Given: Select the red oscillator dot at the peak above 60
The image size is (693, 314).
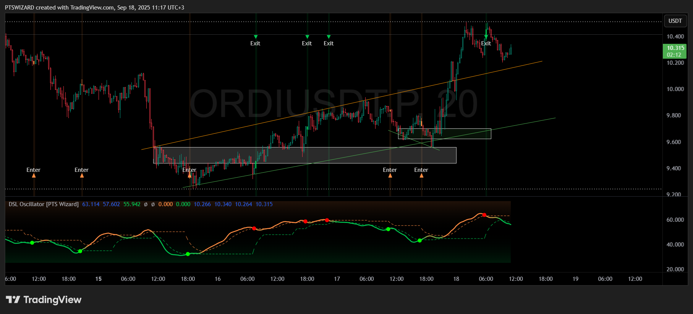Looking at the screenshot, I should click(x=484, y=215).
